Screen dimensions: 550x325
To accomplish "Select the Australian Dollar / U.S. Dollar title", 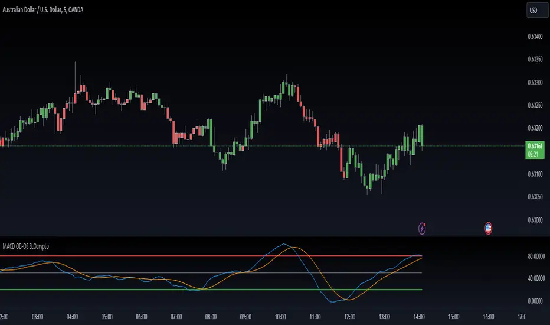I will coord(43,10).
